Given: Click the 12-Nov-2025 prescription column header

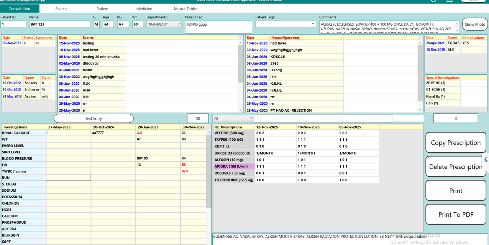Looking at the screenshot, I should [x=276, y=127].
